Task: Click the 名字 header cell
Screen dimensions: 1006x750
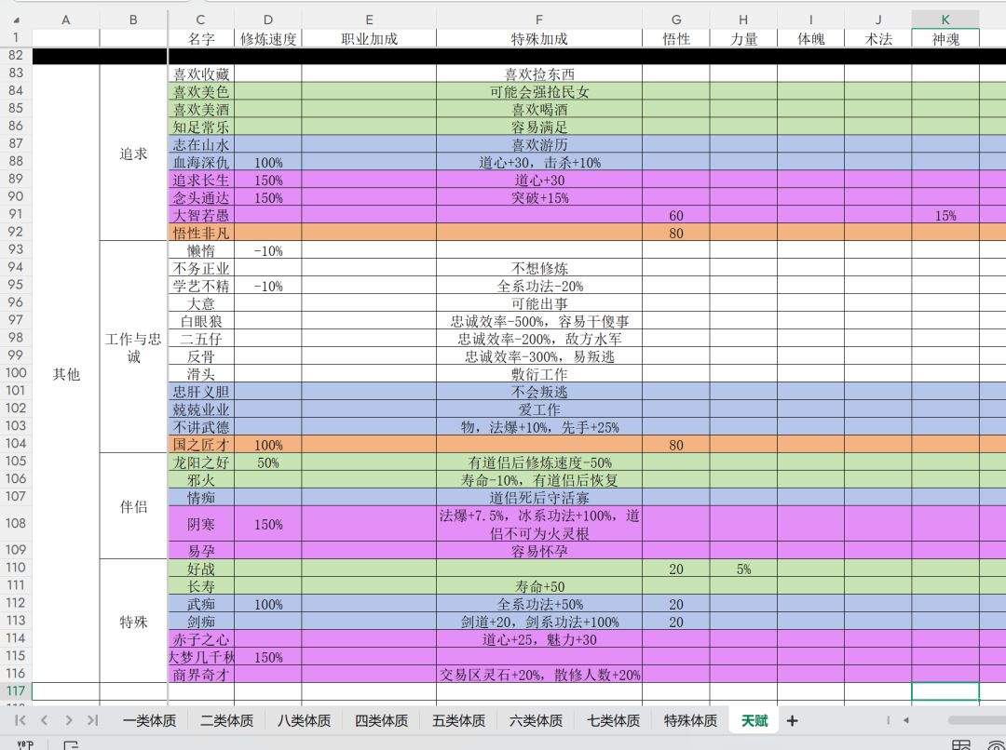Action: pyautogui.click(x=201, y=38)
